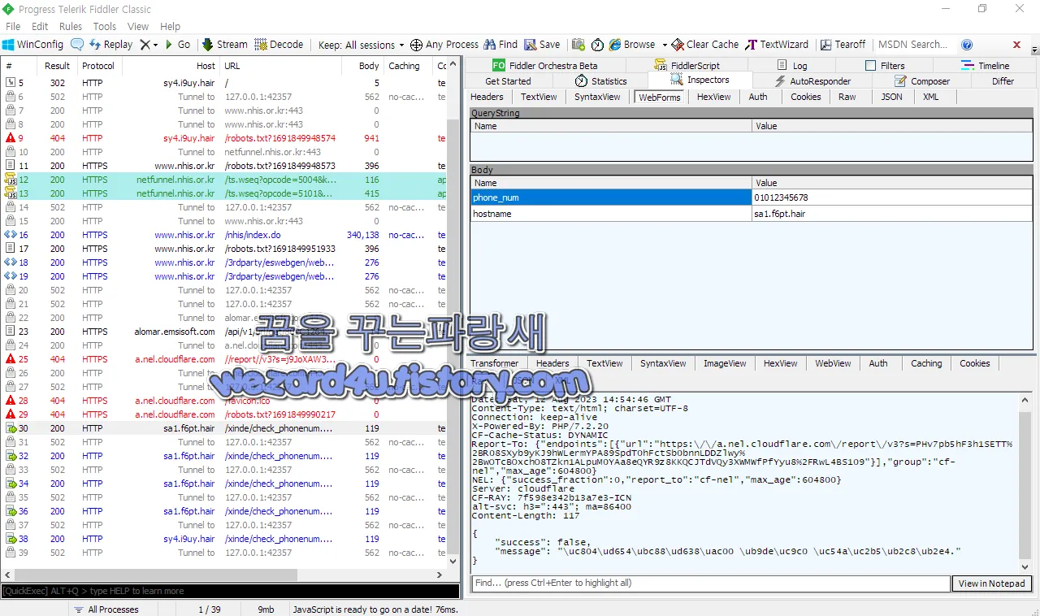
Task: Open Keep: All sessions dropdown
Action: point(362,45)
